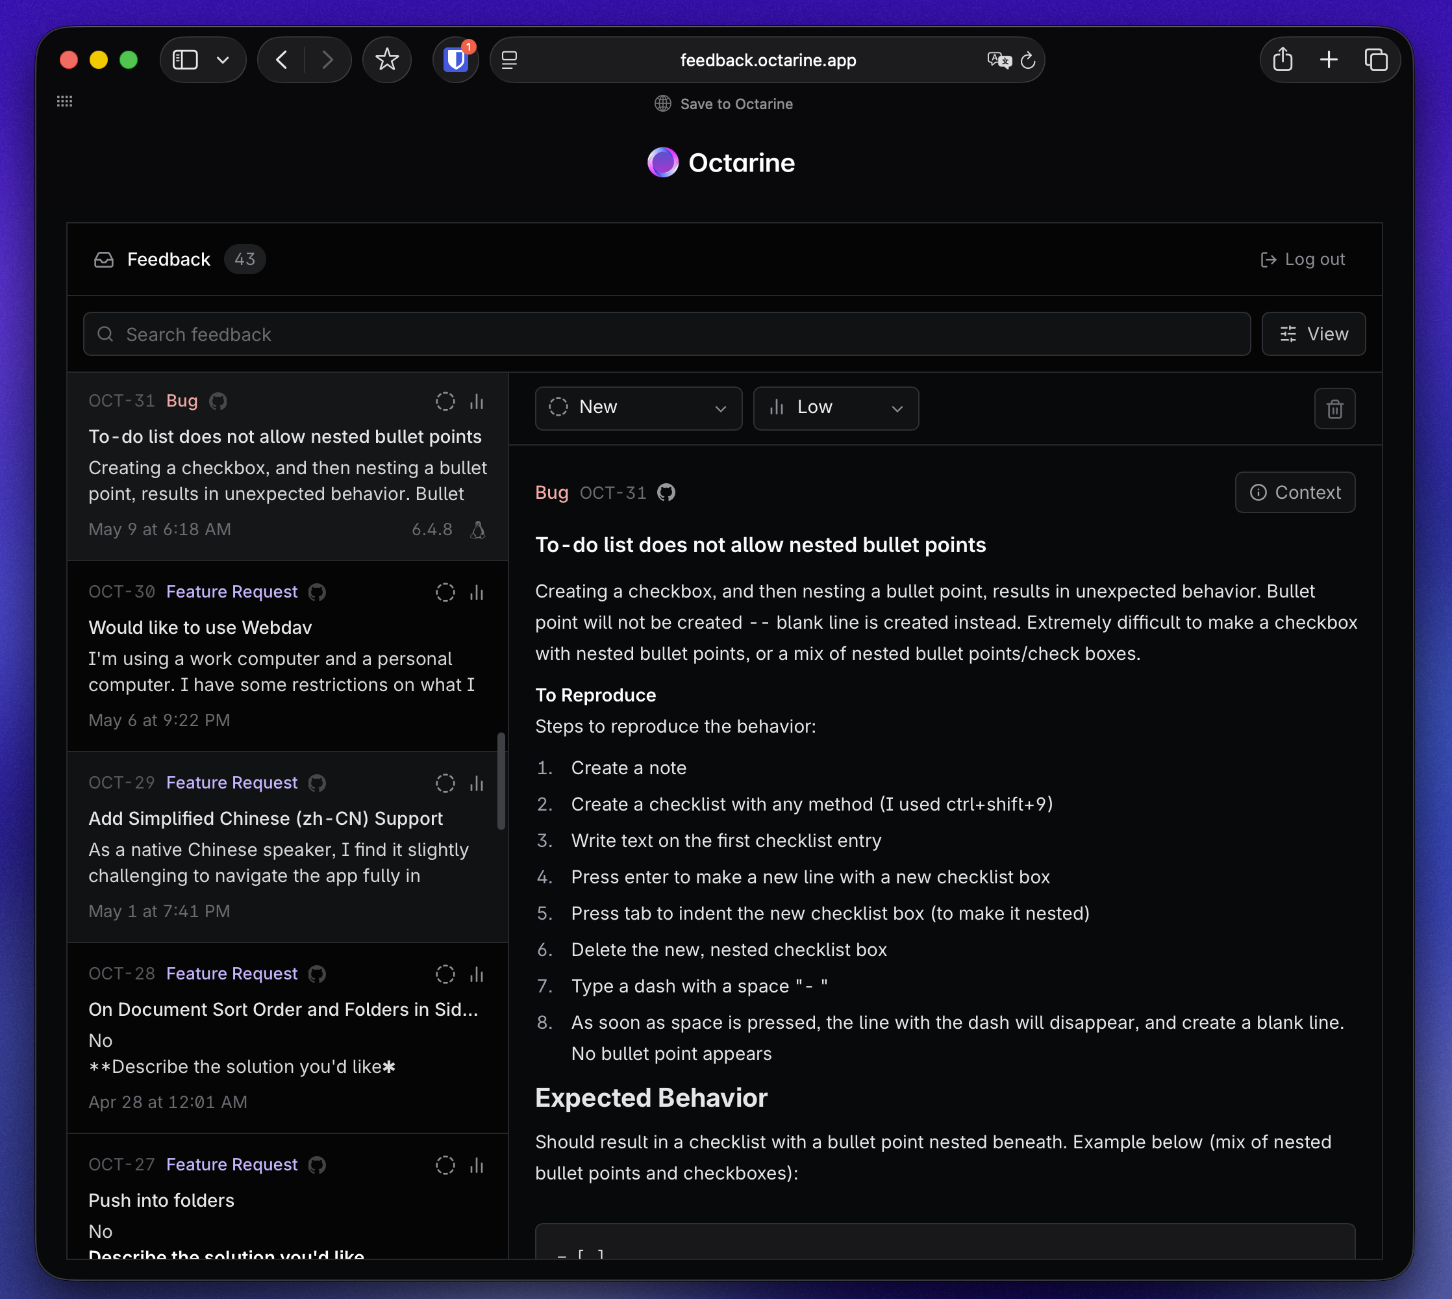The height and width of the screenshot is (1299, 1452).
Task: Log out of the feedback portal
Action: click(x=1303, y=259)
